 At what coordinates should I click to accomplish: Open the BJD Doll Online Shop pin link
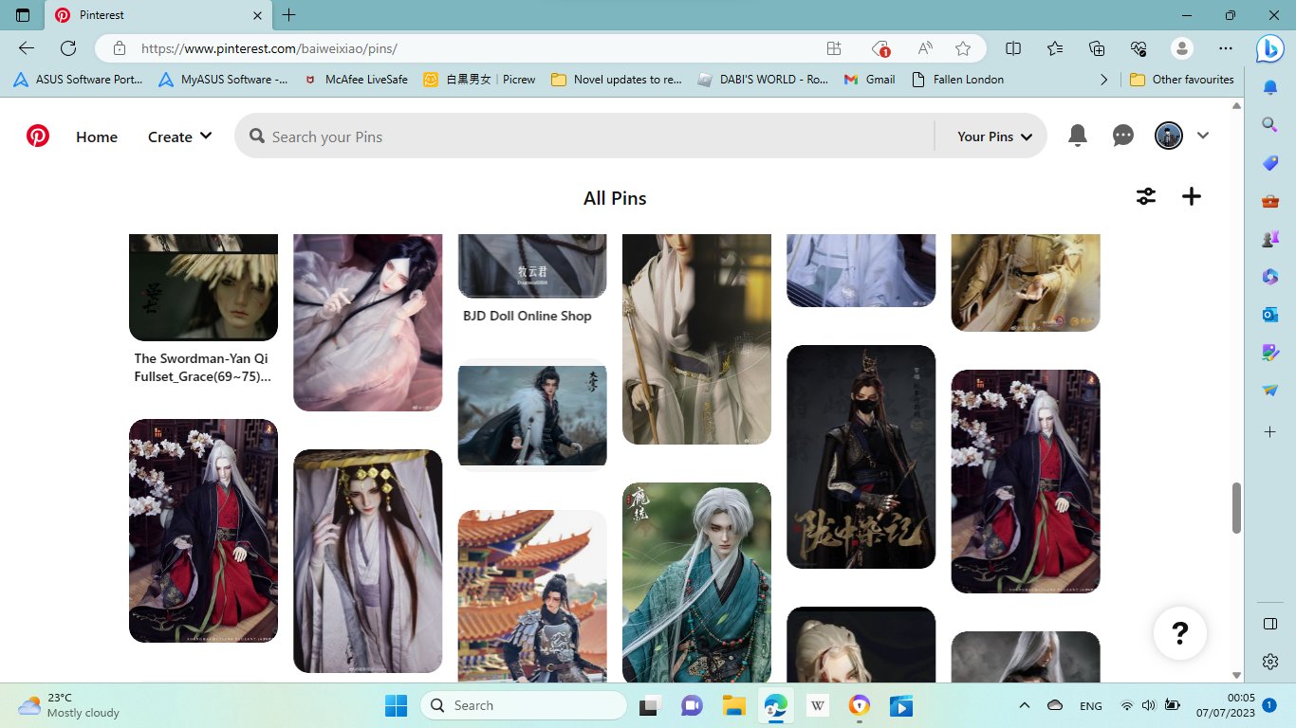tap(528, 316)
